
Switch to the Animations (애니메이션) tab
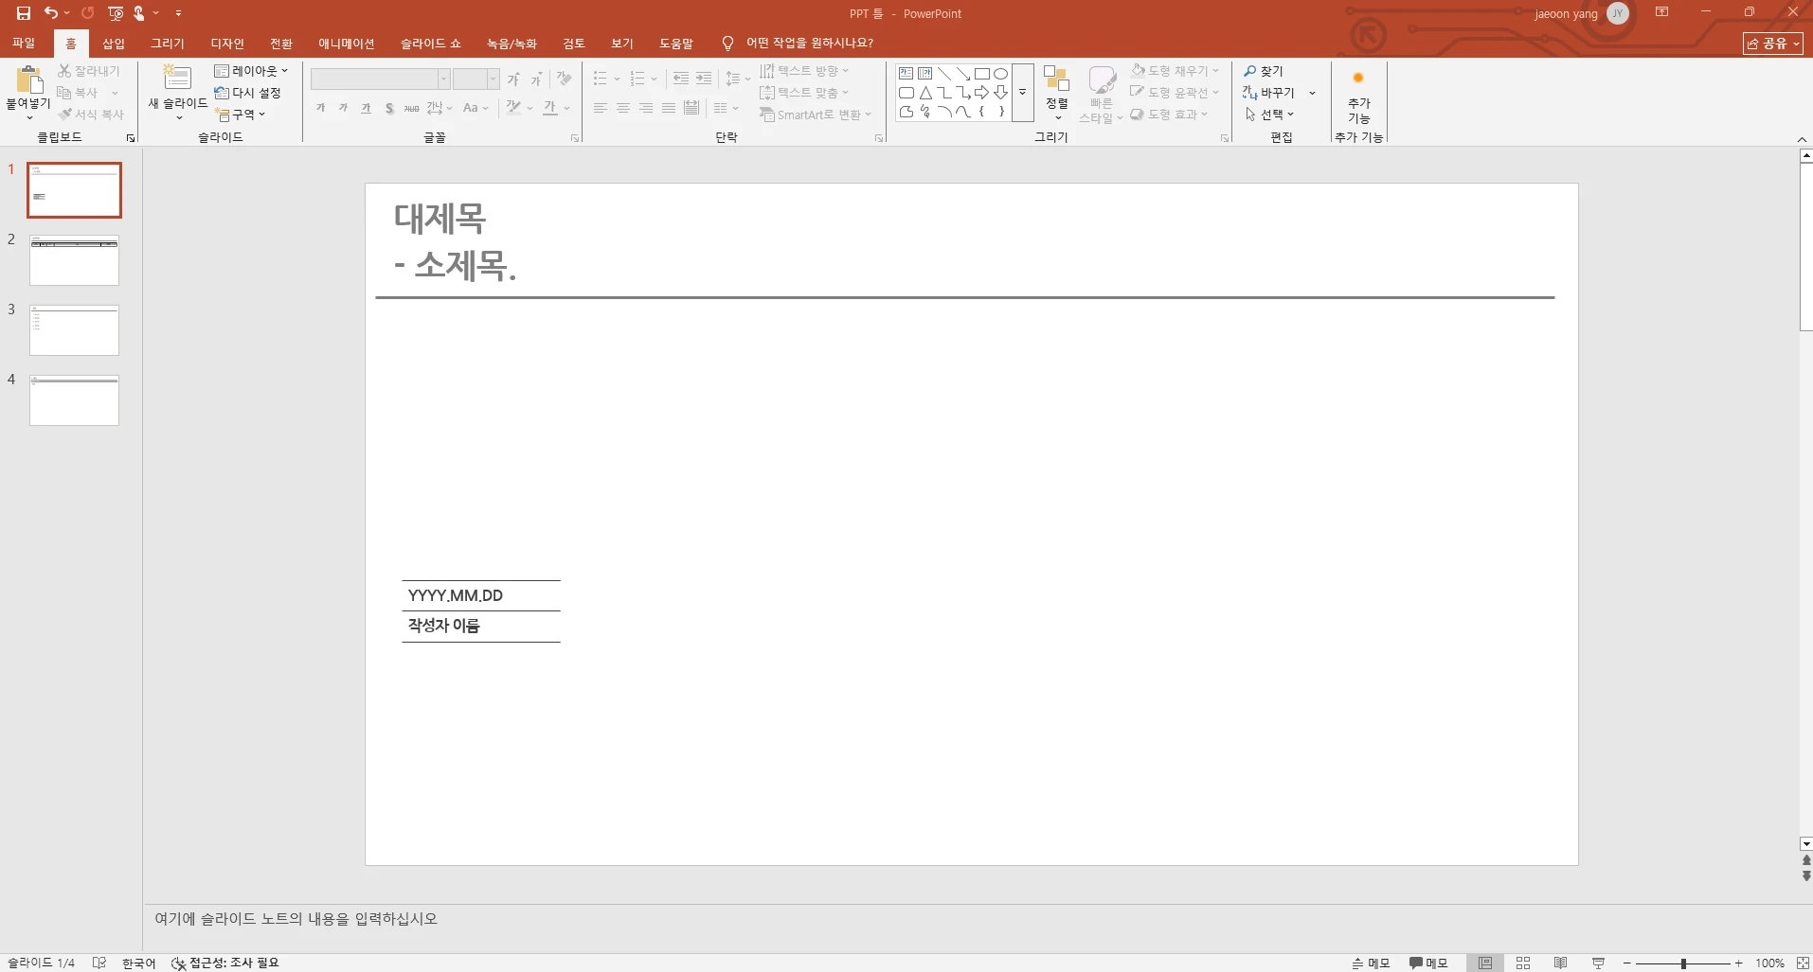(347, 44)
